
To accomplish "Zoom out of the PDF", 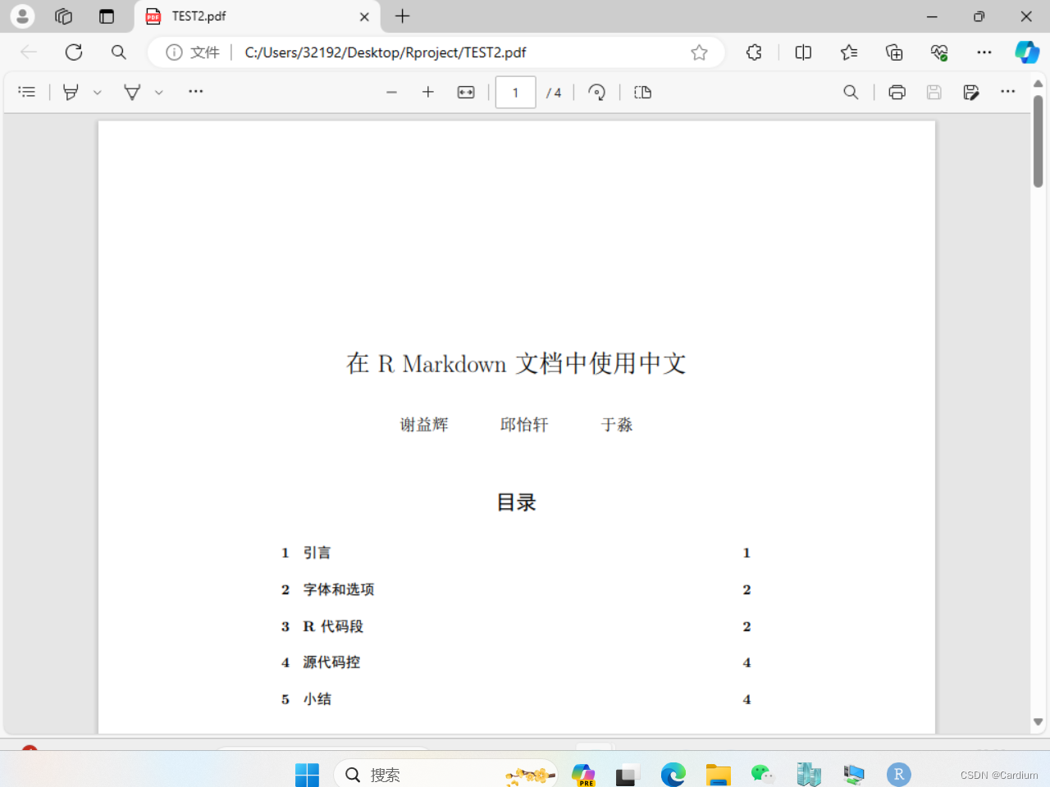I will pos(392,92).
